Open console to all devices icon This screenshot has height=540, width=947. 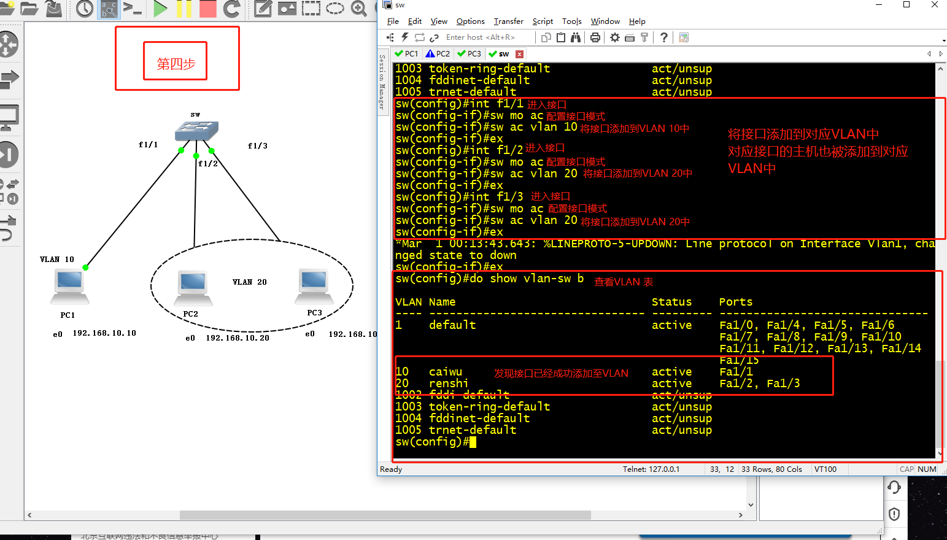[x=133, y=9]
